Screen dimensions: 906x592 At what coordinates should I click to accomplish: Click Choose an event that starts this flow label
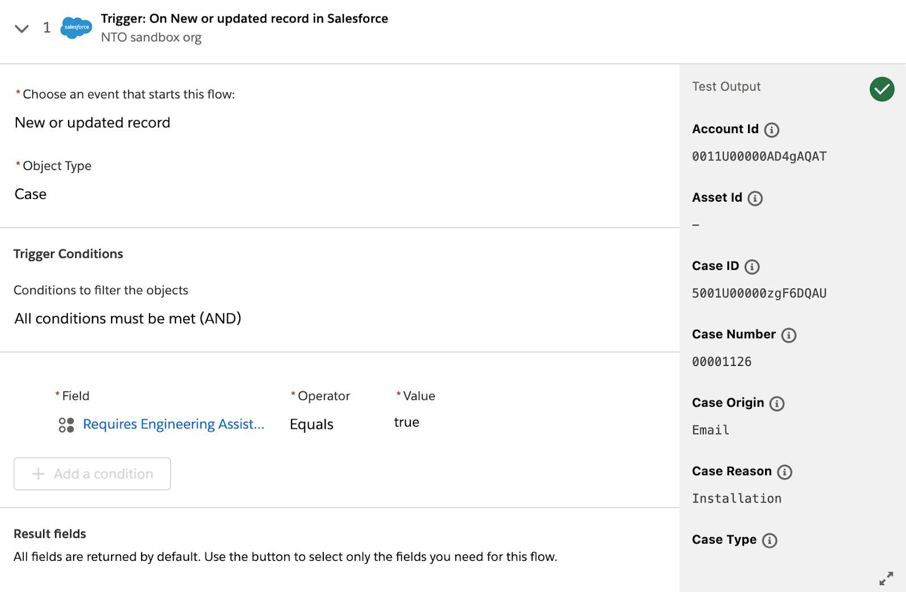click(x=129, y=95)
